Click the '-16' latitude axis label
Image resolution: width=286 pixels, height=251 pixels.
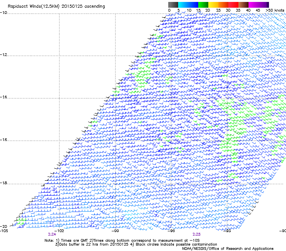3,140
